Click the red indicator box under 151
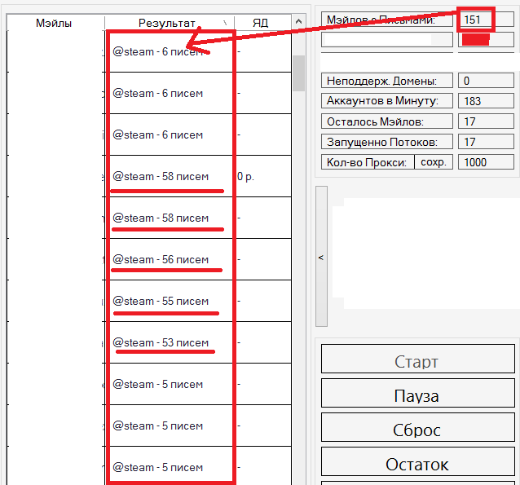 [x=476, y=39]
